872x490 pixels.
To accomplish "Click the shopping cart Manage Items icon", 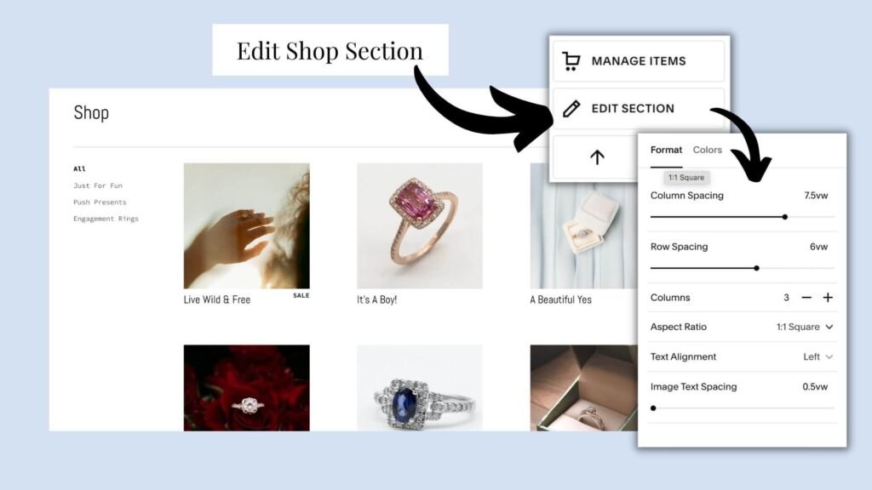I will [571, 61].
